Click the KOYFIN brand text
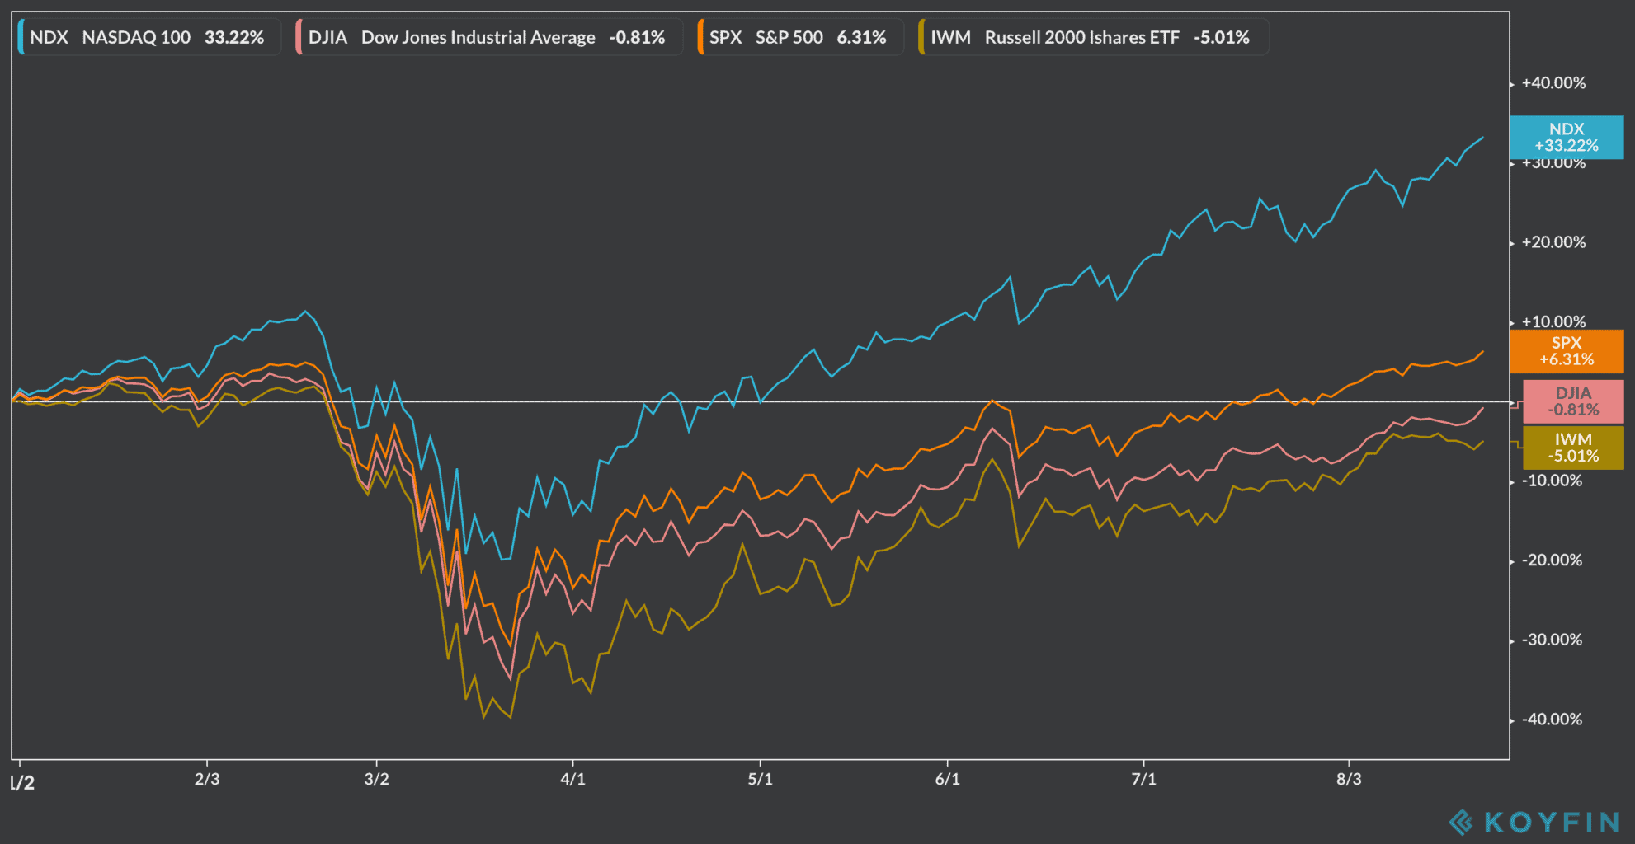This screenshot has width=1635, height=844. tap(1552, 822)
